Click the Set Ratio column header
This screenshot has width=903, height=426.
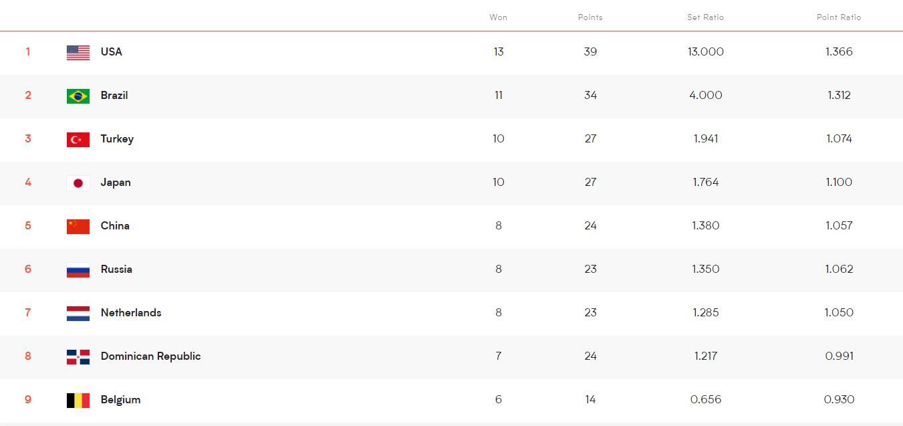pos(705,17)
